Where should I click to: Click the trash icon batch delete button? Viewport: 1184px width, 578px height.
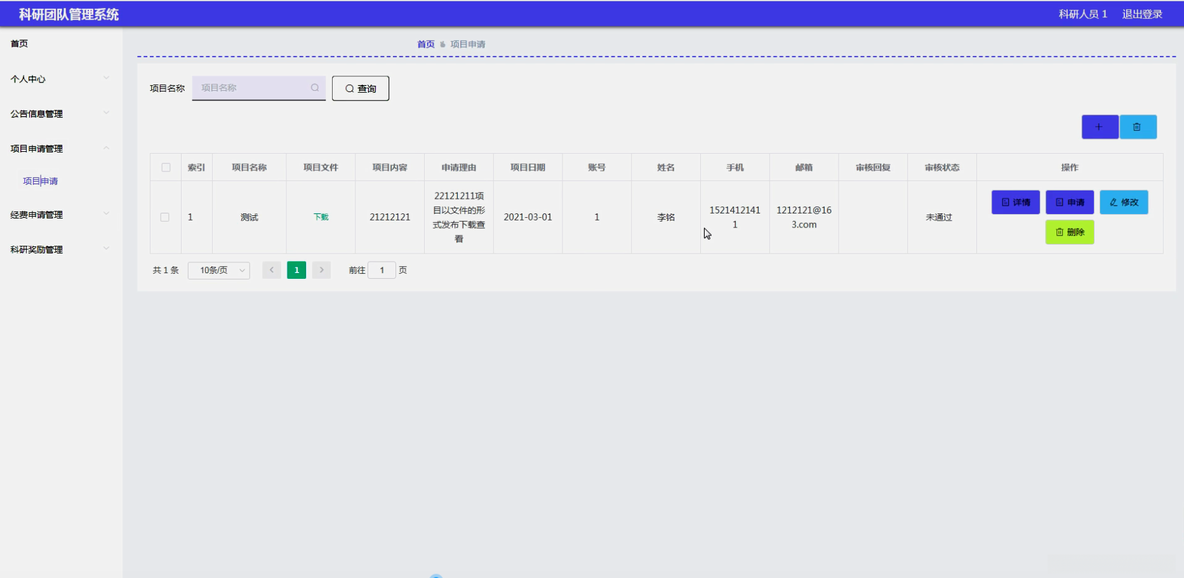point(1138,127)
